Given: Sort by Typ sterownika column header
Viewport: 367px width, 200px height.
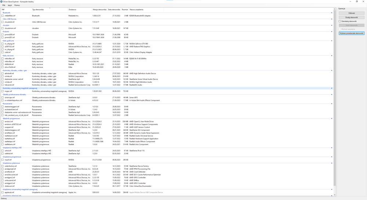Looking at the screenshot, I should click(x=50, y=10).
